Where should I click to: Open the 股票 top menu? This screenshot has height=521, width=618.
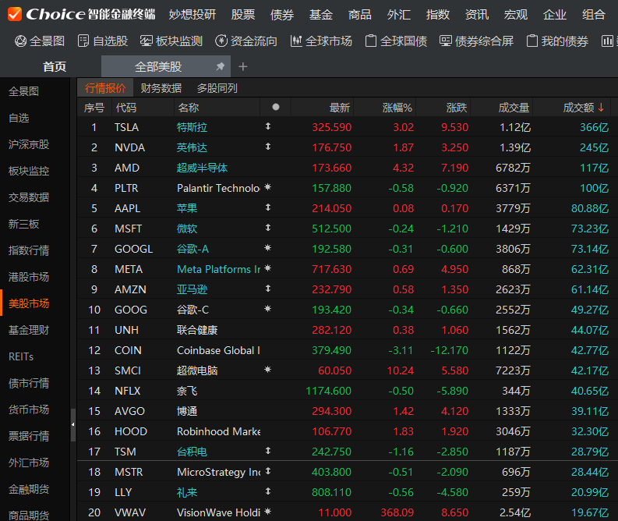coord(243,15)
